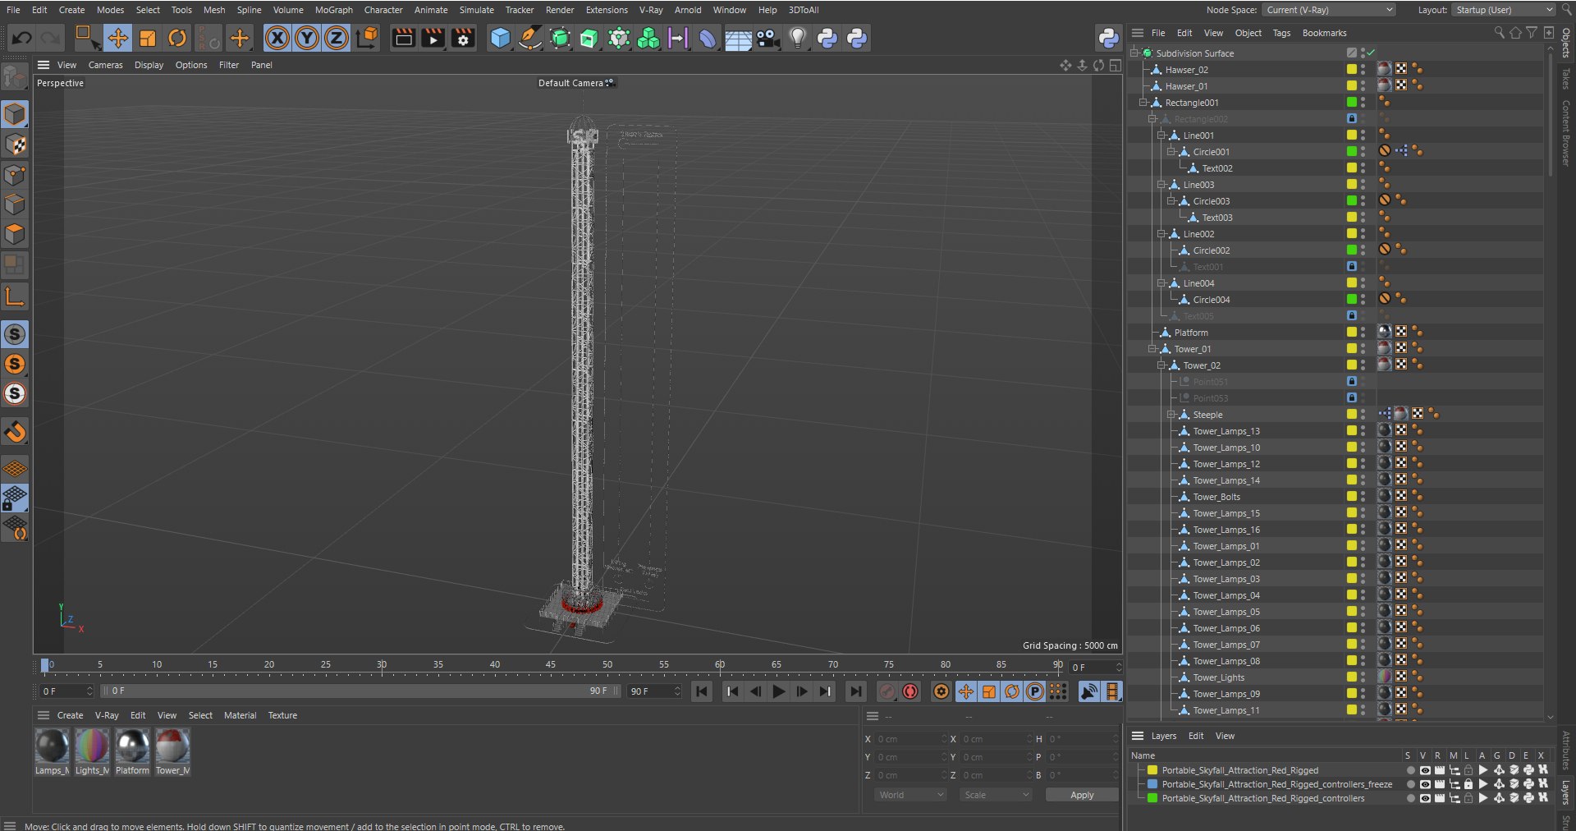Click the Spline Pen tool icon
The image size is (1576, 831).
(x=530, y=38)
